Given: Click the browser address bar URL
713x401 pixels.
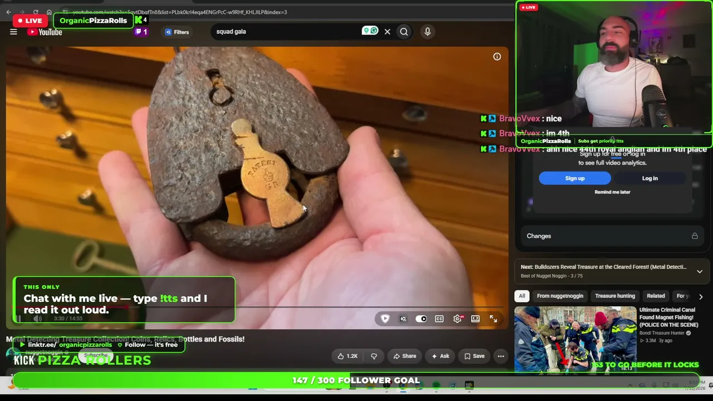Looking at the screenshot, I should coord(179,12).
